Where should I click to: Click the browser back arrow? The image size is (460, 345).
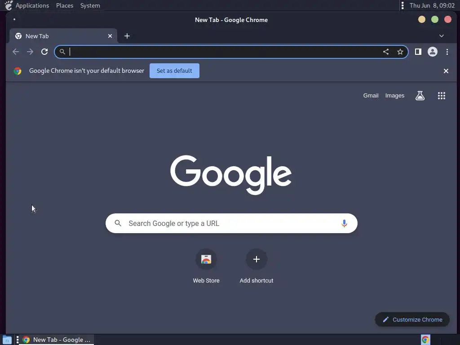pos(16,52)
